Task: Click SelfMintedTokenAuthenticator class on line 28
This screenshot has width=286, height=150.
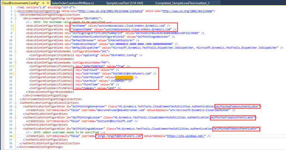Action: click(237, 107)
